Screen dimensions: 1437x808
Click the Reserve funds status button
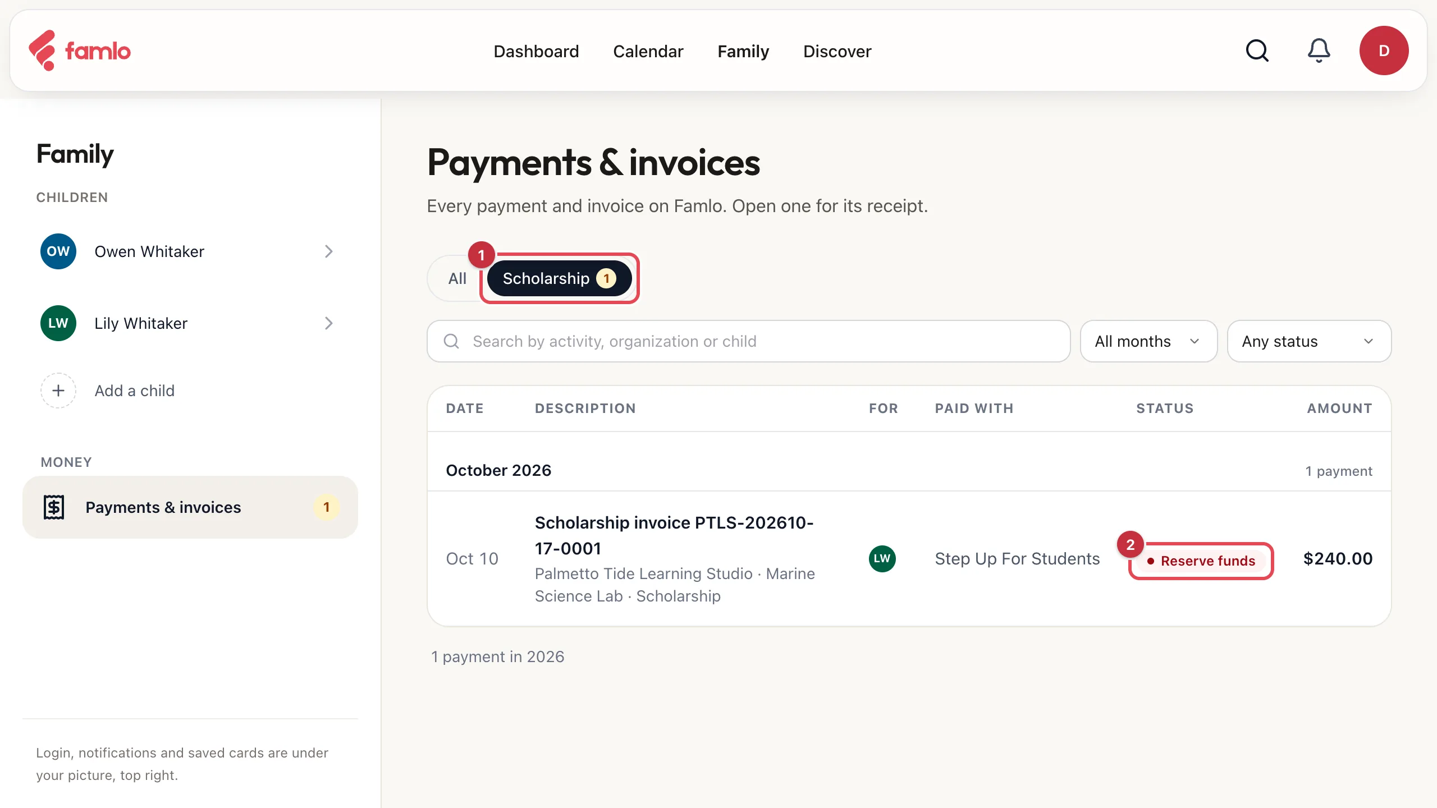1201,561
